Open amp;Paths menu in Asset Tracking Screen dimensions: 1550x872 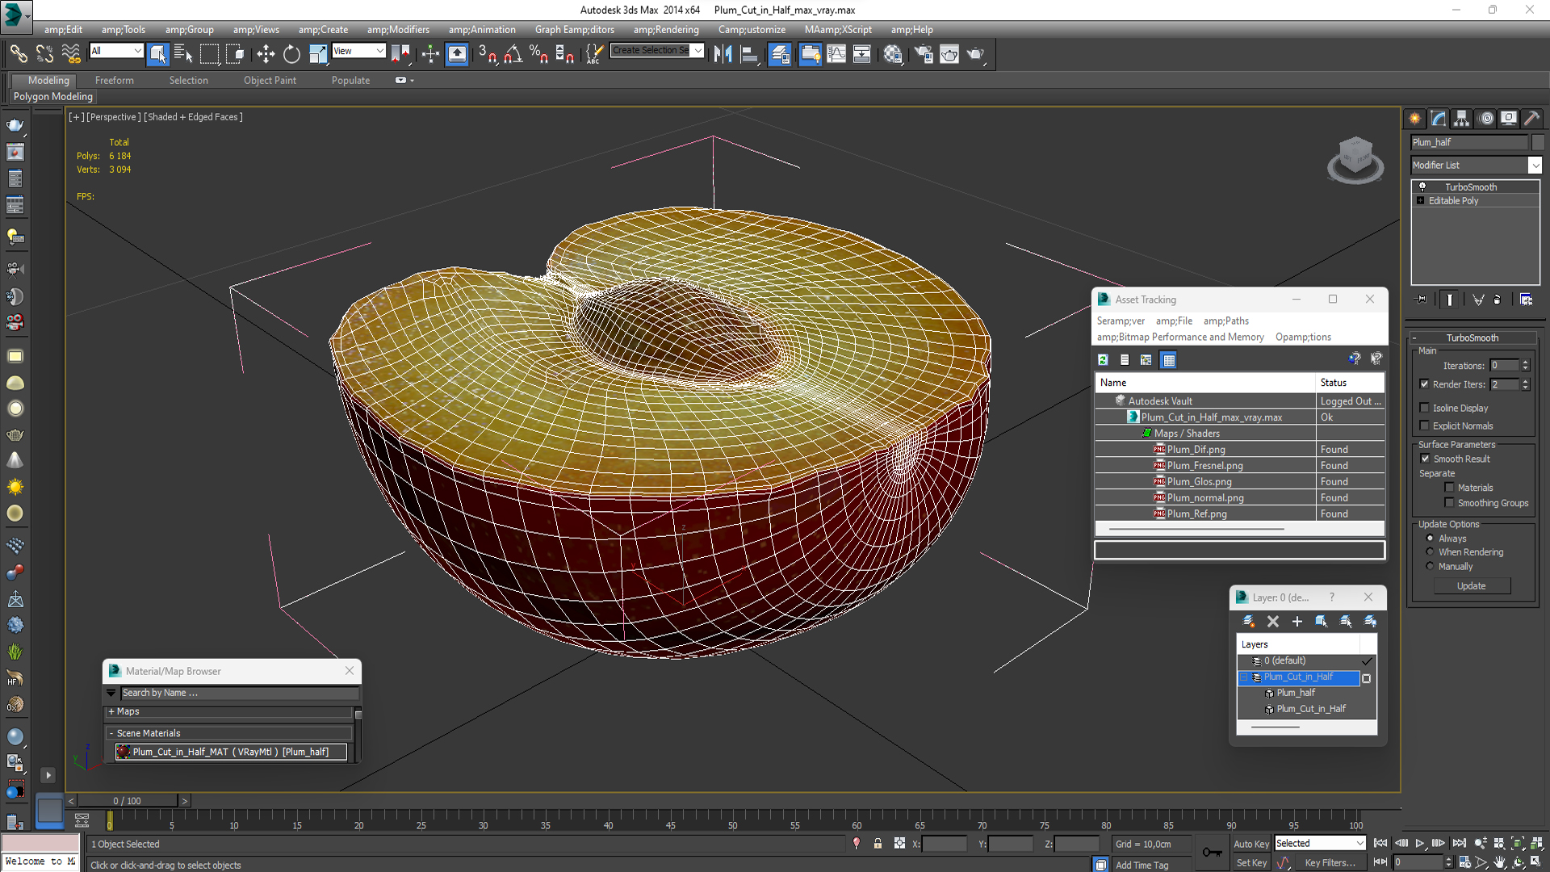[x=1225, y=321]
